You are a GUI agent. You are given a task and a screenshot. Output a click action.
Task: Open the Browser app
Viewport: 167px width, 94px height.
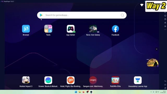click(x=26, y=29)
